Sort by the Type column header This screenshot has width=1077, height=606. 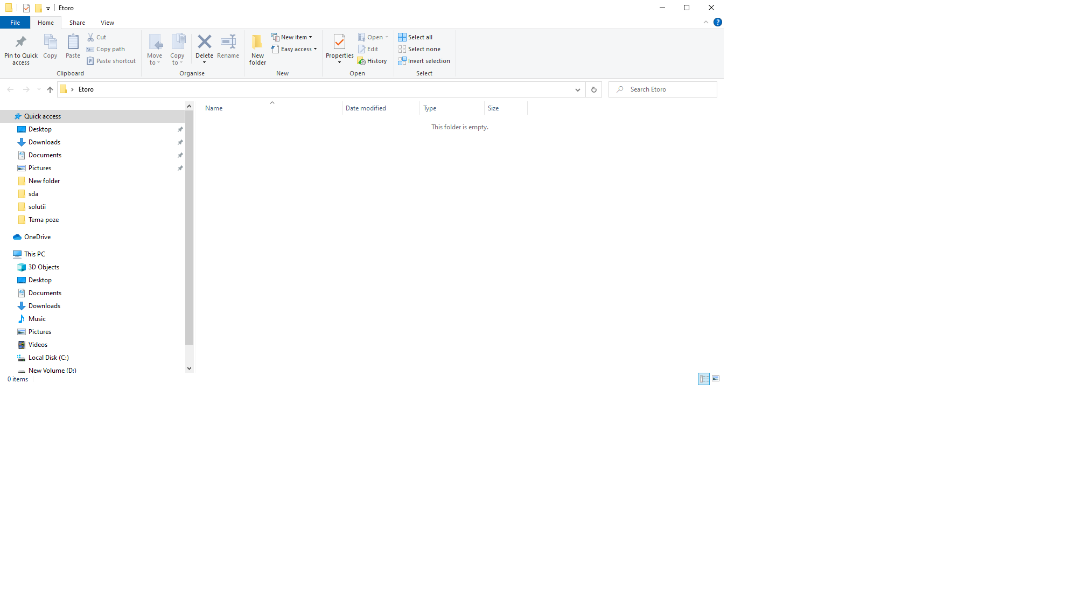pyautogui.click(x=452, y=108)
